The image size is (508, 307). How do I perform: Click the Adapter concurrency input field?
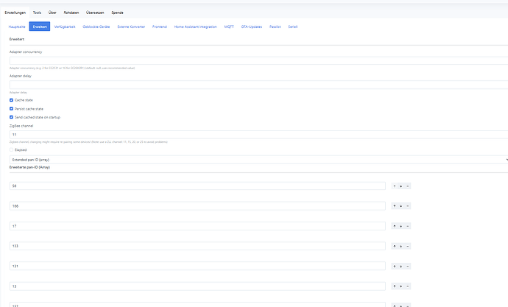click(x=258, y=61)
